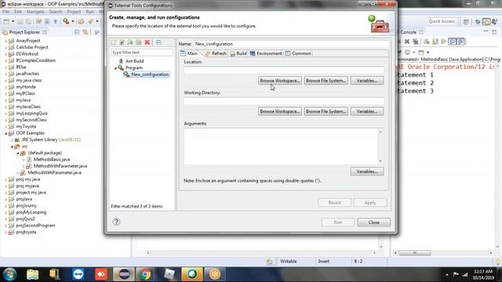
Task: Open File Explorer from taskbar
Action: pos(32,274)
